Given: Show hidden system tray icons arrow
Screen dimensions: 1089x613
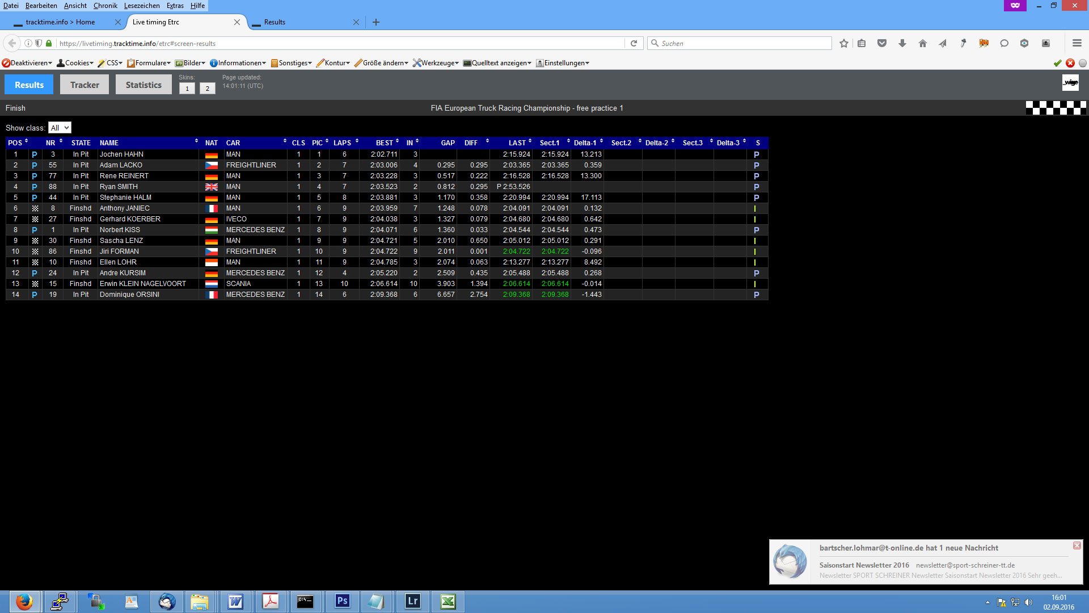Looking at the screenshot, I should pyautogui.click(x=987, y=602).
